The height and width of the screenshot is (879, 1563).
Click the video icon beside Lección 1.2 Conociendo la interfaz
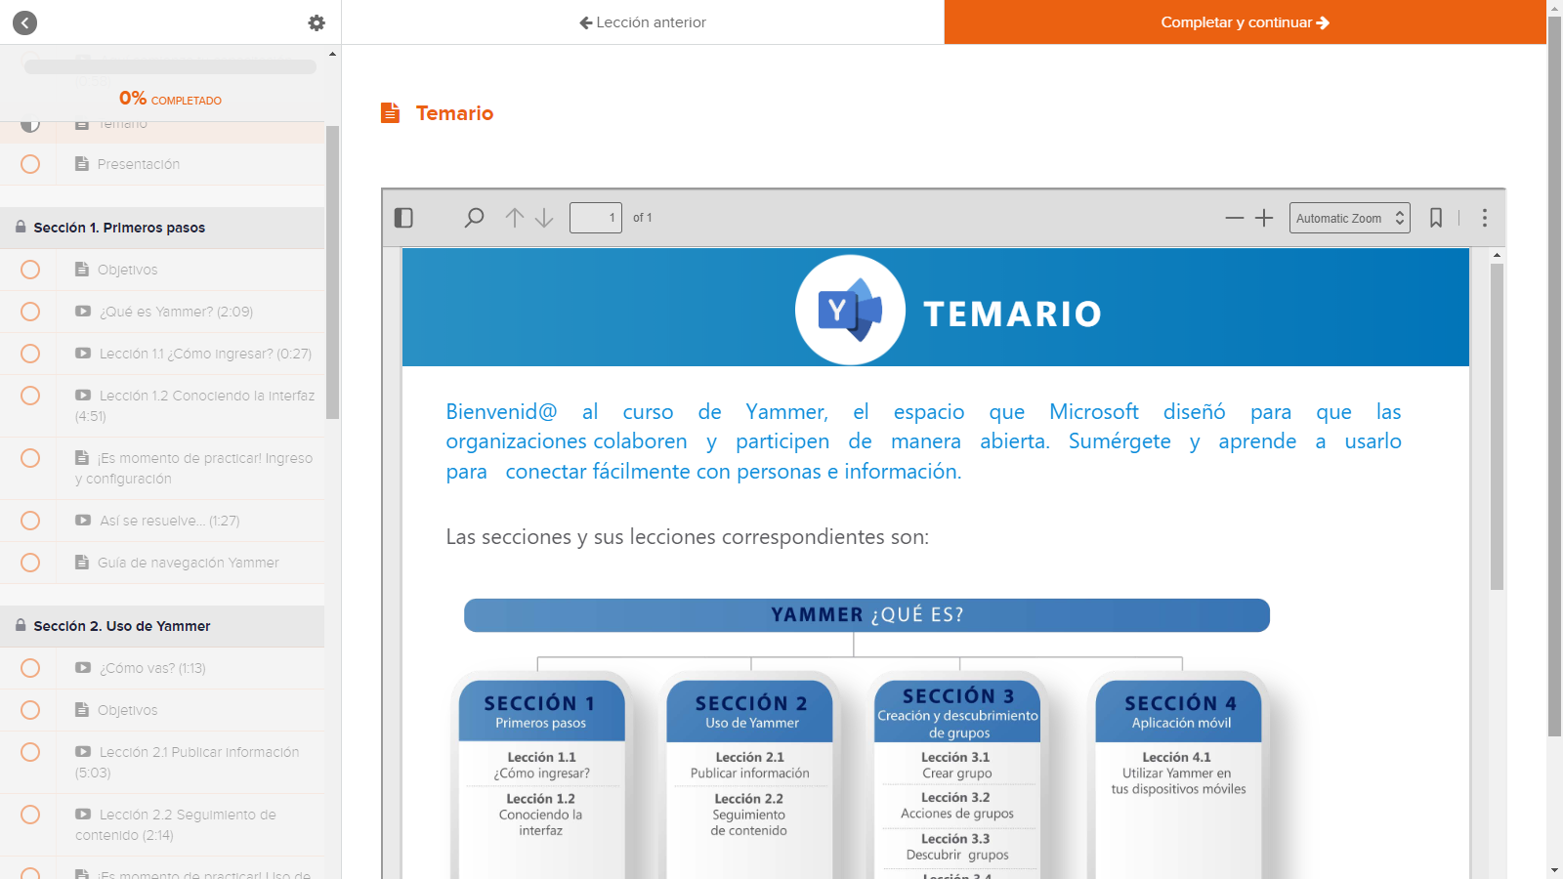pos(83,396)
